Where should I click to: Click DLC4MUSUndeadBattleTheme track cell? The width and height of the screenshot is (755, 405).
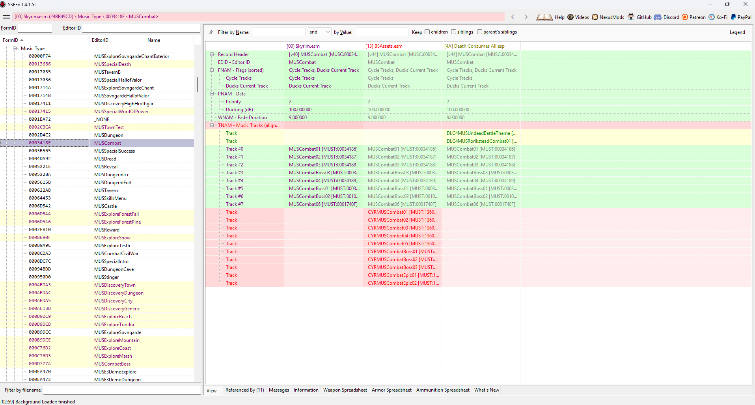pos(481,133)
